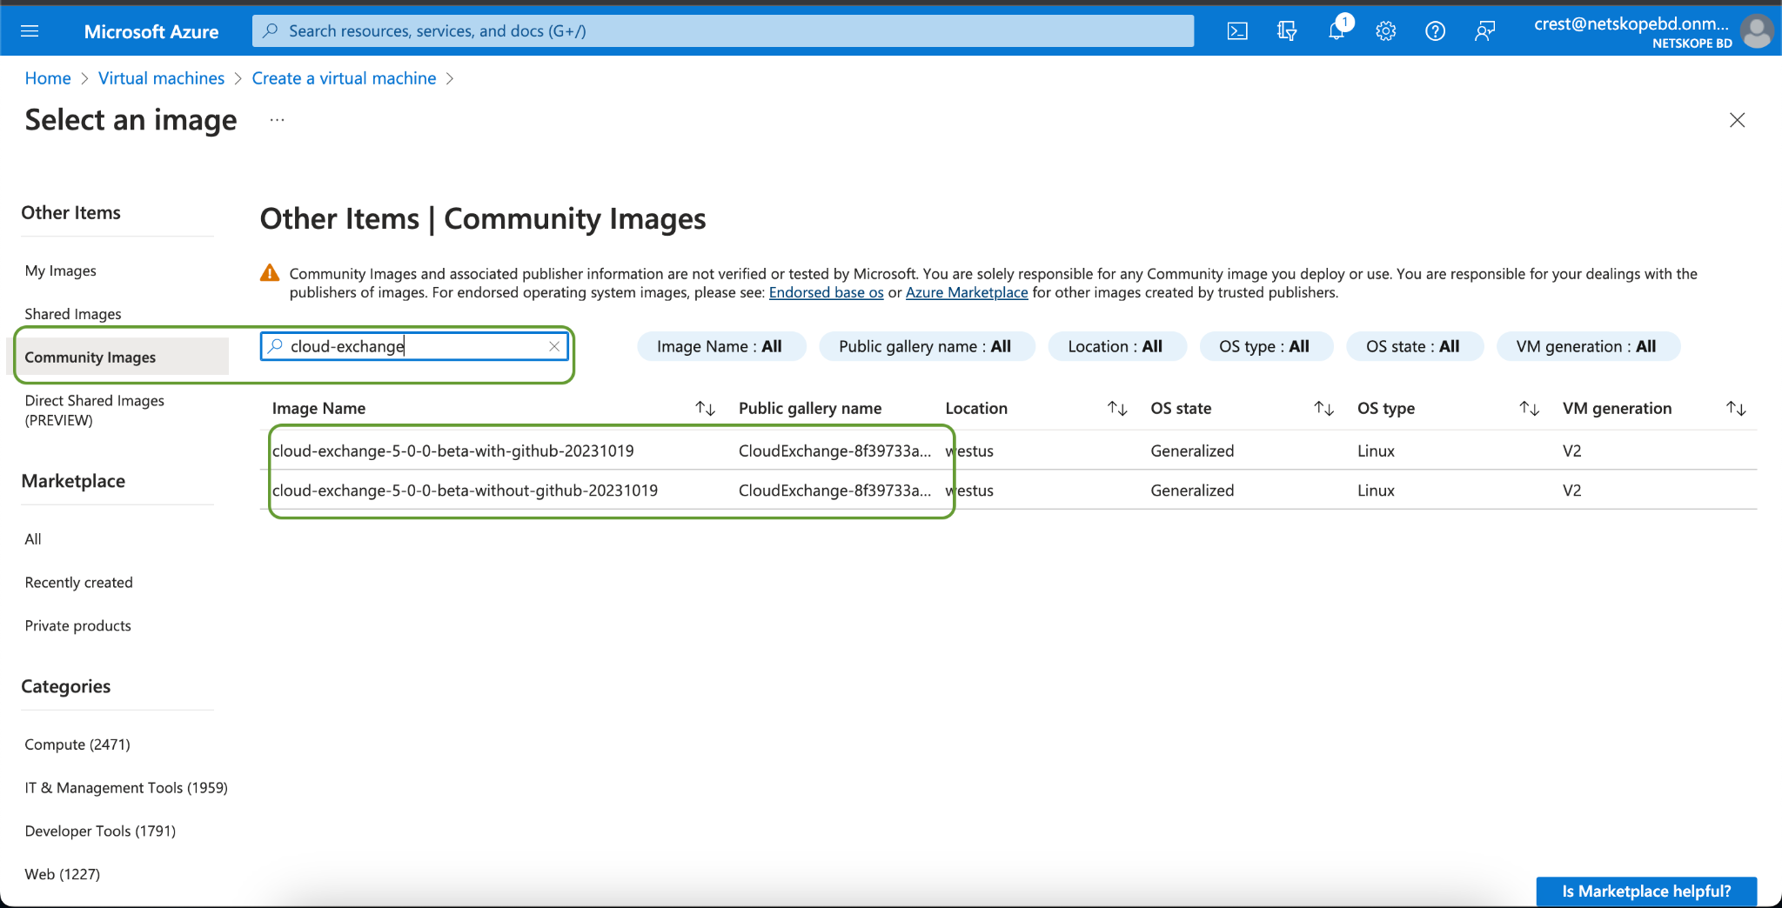Open Web (1227) category
The image size is (1782, 908).
point(62,874)
